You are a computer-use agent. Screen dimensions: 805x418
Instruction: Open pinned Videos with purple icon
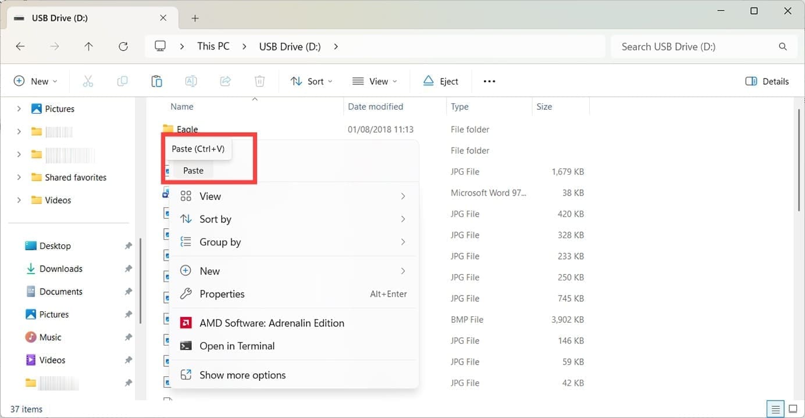tap(52, 360)
